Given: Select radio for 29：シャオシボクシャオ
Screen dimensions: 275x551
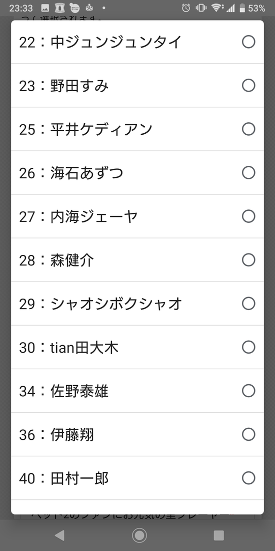Looking at the screenshot, I should coord(248,304).
